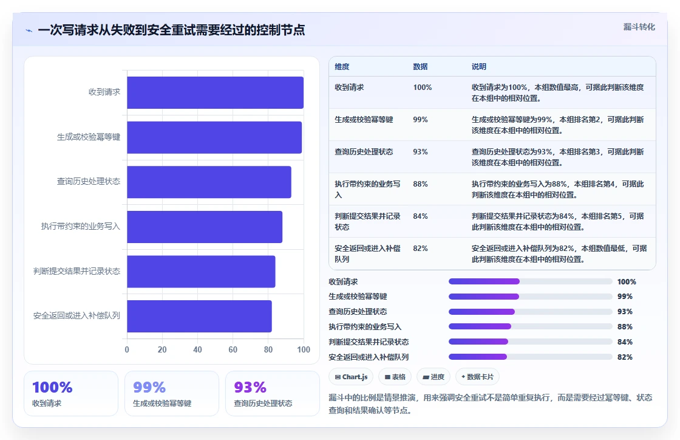Click the 99% value in table

coord(420,119)
